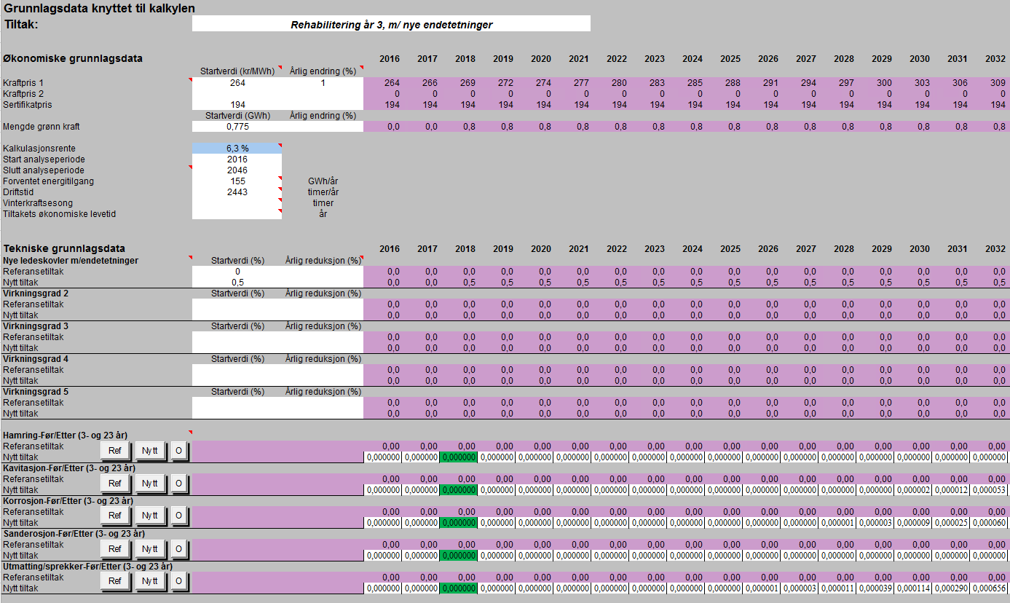Image resolution: width=1010 pixels, height=603 pixels.
Task: Select the Sertifikatpris Startverdi cell
Action: (237, 105)
